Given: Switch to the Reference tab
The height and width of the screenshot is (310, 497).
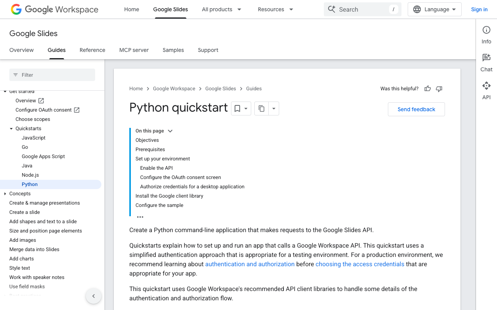Looking at the screenshot, I should tap(92, 50).
